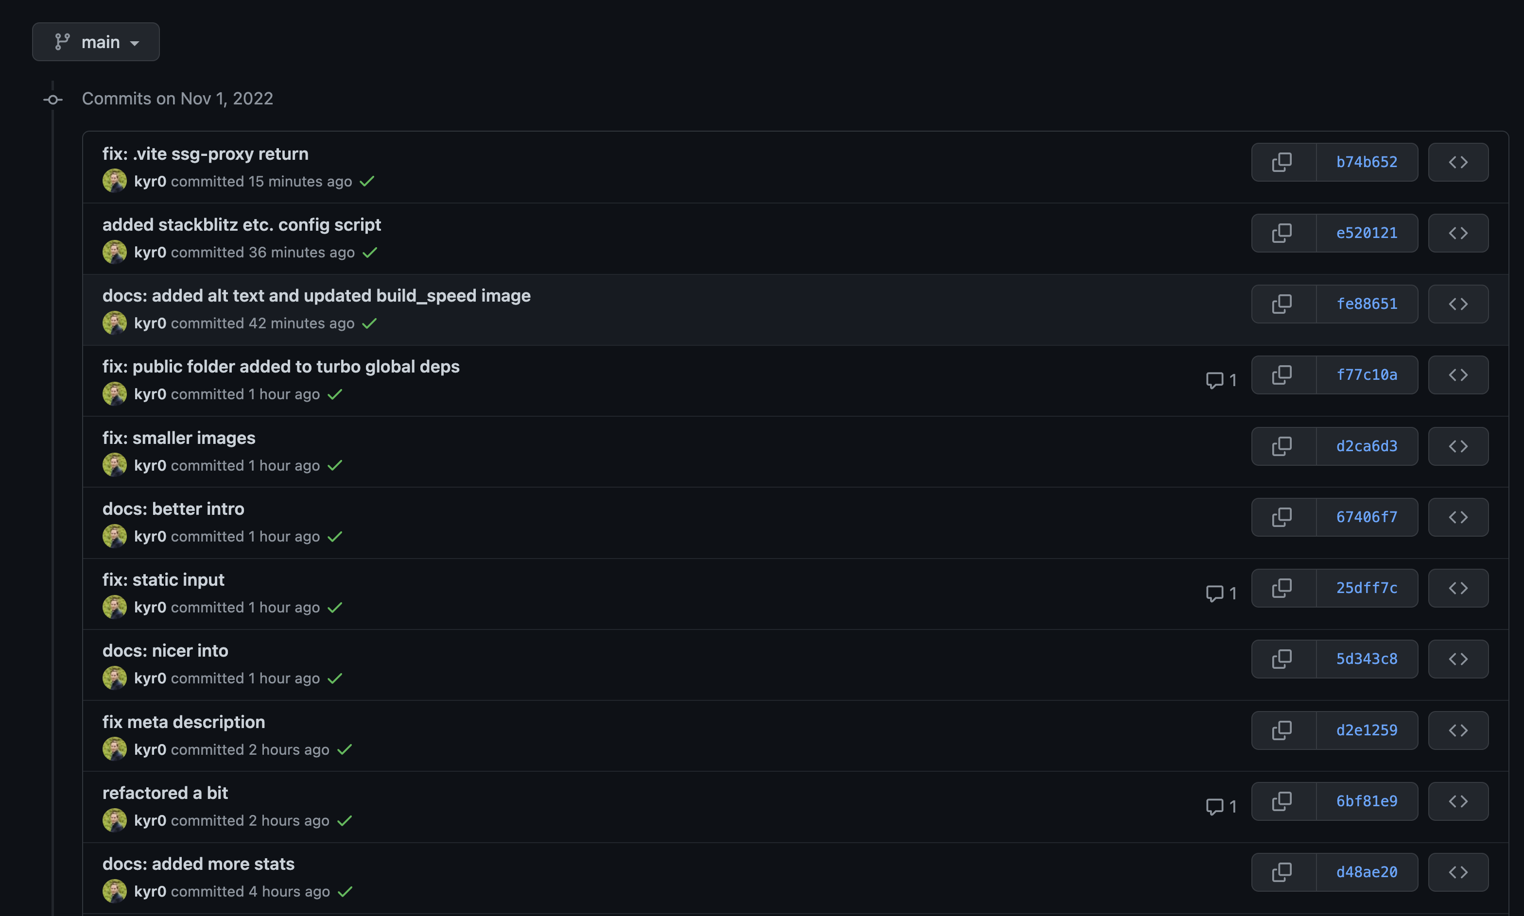The width and height of the screenshot is (1524, 916).
Task: Browse repository at commit b74b652
Action: [1458, 162]
